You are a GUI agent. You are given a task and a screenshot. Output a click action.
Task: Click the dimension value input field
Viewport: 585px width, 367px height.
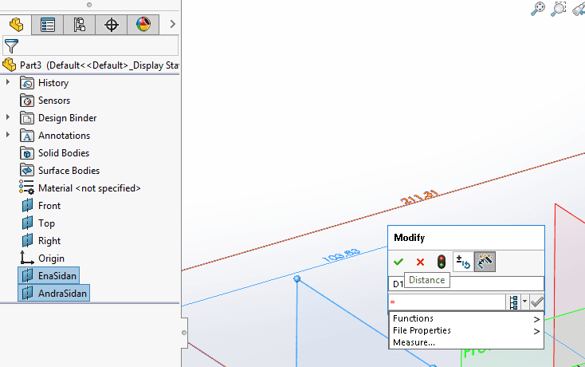tap(446, 302)
